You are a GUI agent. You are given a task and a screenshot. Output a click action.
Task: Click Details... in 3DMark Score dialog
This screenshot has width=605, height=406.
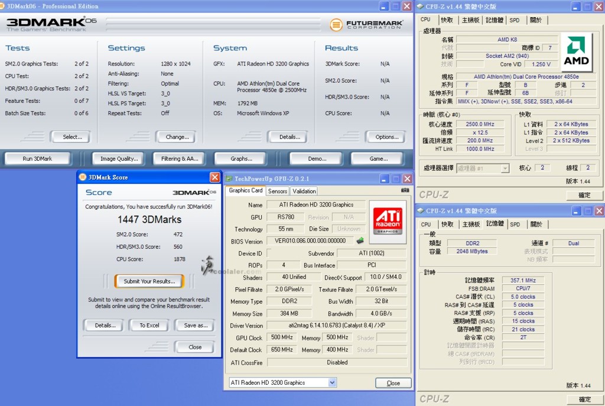pos(103,326)
